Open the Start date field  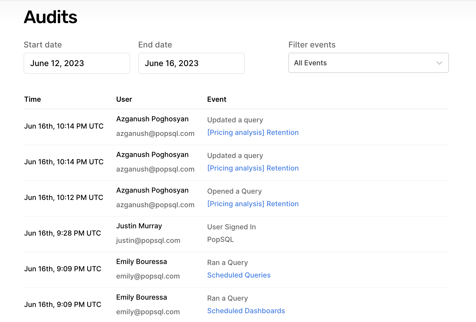[77, 63]
